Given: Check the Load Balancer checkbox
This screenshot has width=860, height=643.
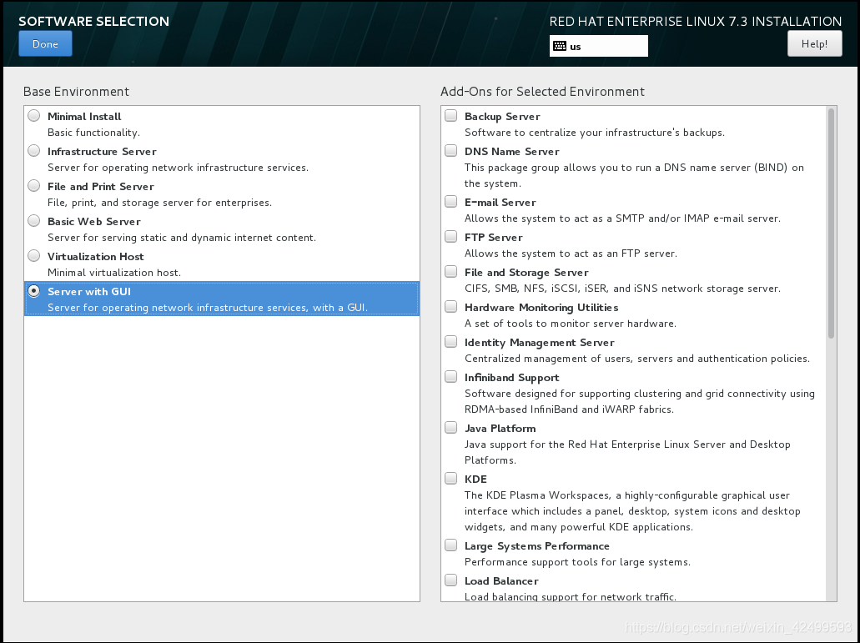Looking at the screenshot, I should point(450,580).
